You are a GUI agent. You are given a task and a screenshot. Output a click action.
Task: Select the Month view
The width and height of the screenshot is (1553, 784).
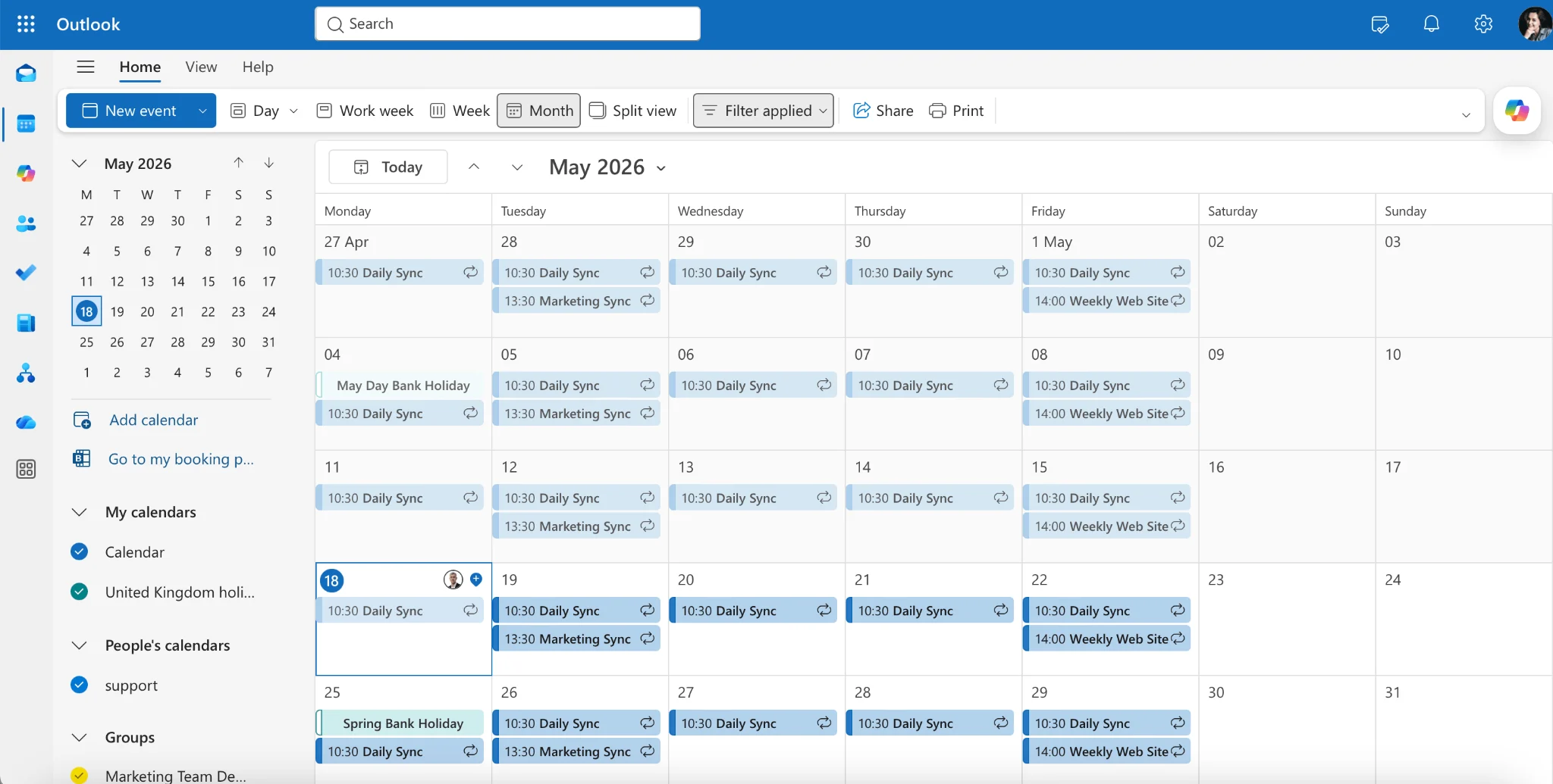(539, 111)
